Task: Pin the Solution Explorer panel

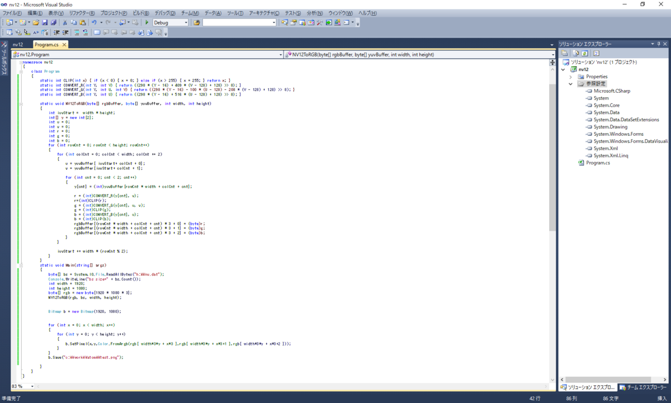Action: coord(658,44)
